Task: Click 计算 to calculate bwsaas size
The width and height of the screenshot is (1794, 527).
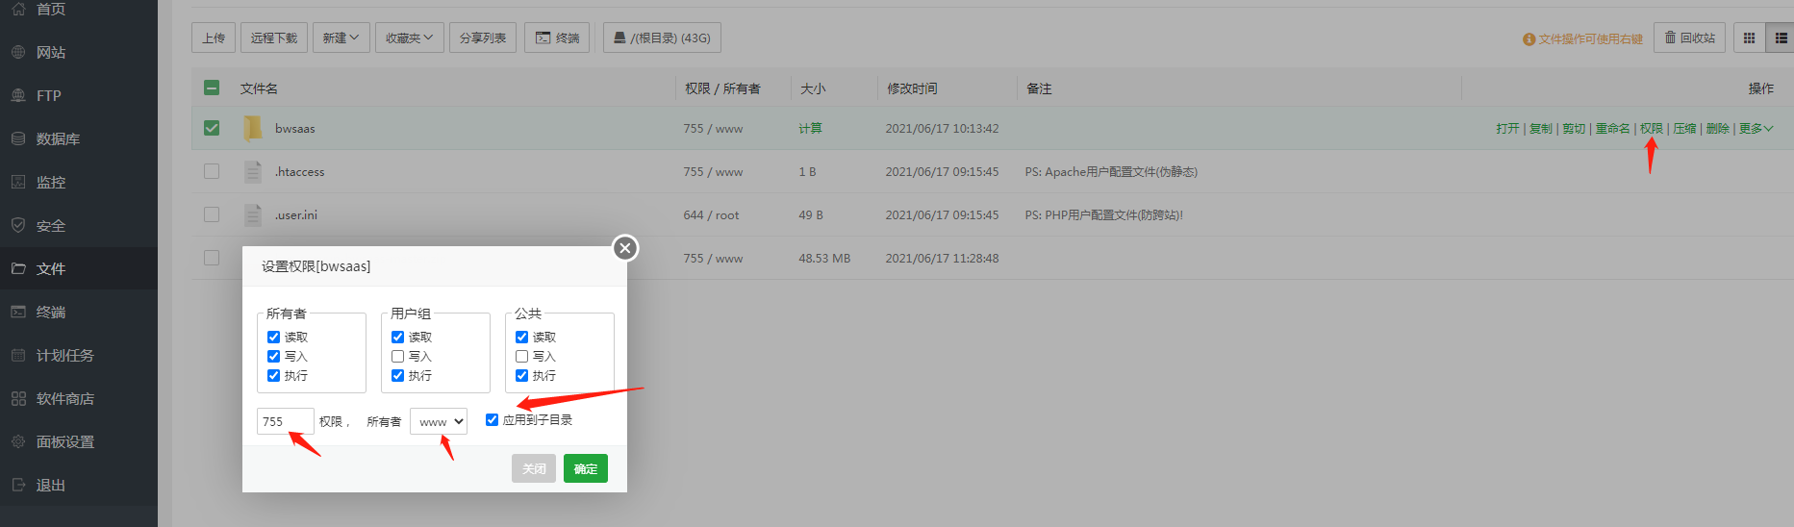Action: [x=810, y=128]
